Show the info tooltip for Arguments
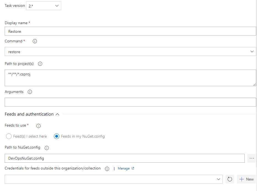The image size is (257, 191). [30, 92]
